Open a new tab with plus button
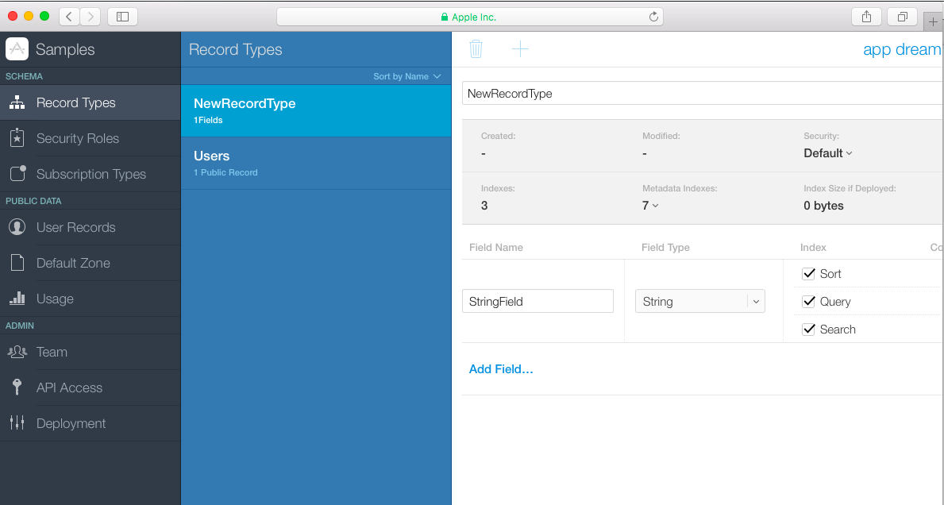This screenshot has width=944, height=505. tap(933, 21)
